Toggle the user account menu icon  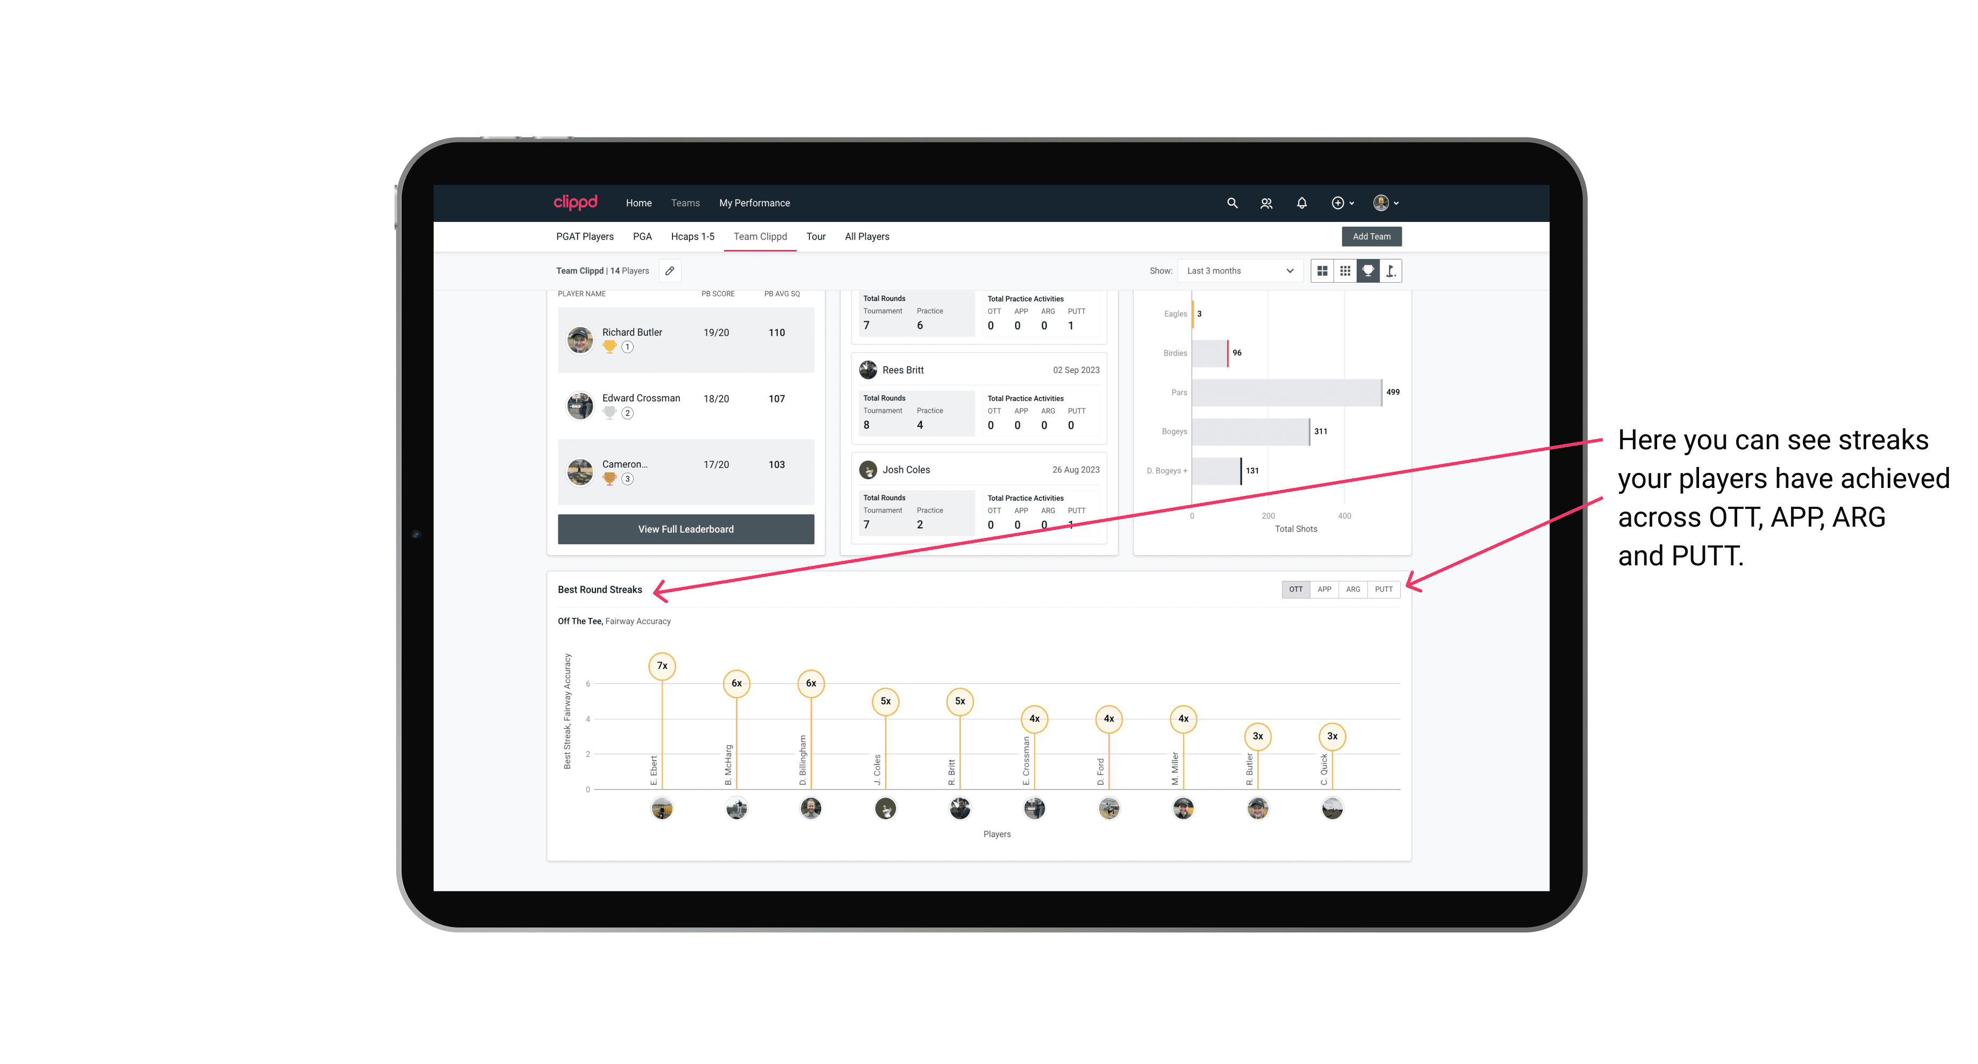coord(1386,203)
